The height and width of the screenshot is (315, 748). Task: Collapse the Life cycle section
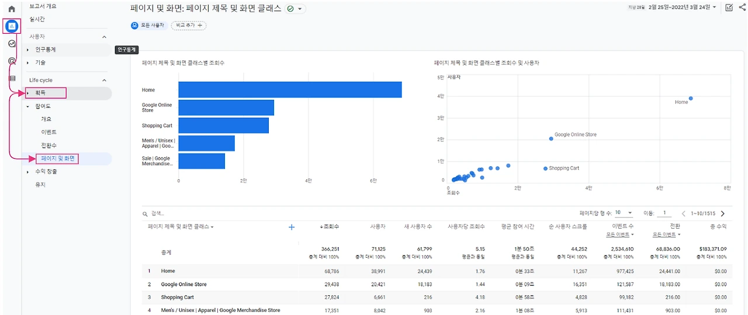pyautogui.click(x=105, y=80)
